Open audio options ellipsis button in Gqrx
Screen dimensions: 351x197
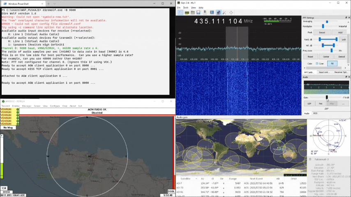[343, 104]
